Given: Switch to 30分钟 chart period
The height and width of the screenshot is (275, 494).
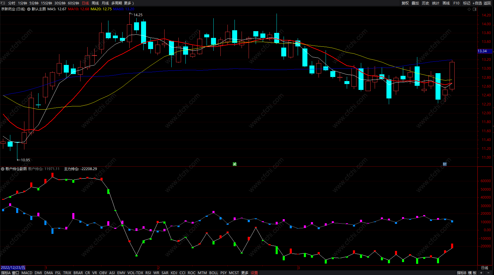Looking at the screenshot, I should pyautogui.click(x=60, y=3).
